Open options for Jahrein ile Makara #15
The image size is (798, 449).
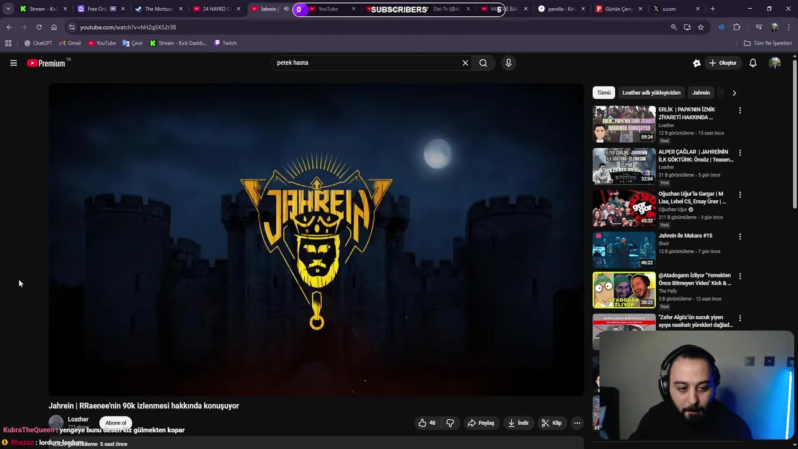(740, 236)
